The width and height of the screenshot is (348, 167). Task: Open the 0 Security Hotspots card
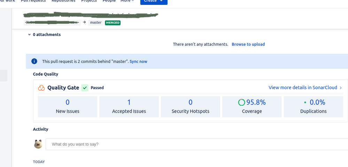click(191, 107)
